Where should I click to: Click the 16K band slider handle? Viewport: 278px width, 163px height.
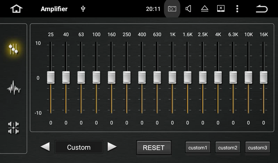tap(264, 78)
